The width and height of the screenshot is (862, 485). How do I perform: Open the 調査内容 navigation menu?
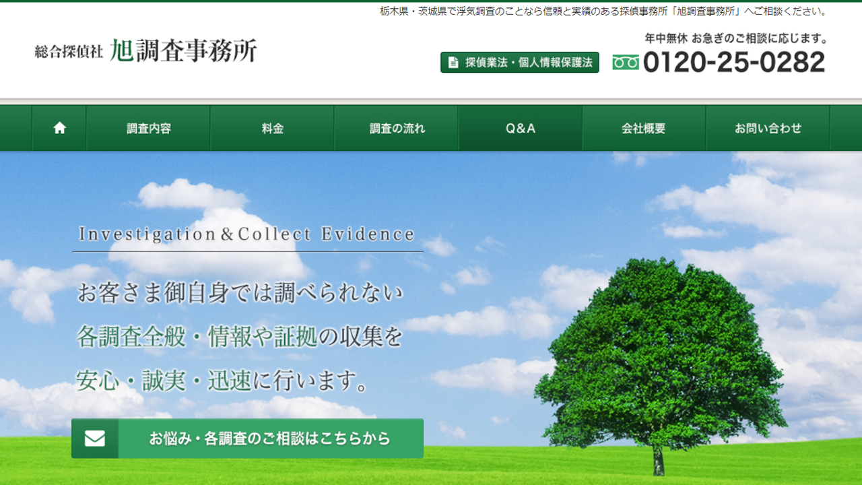[x=147, y=127]
